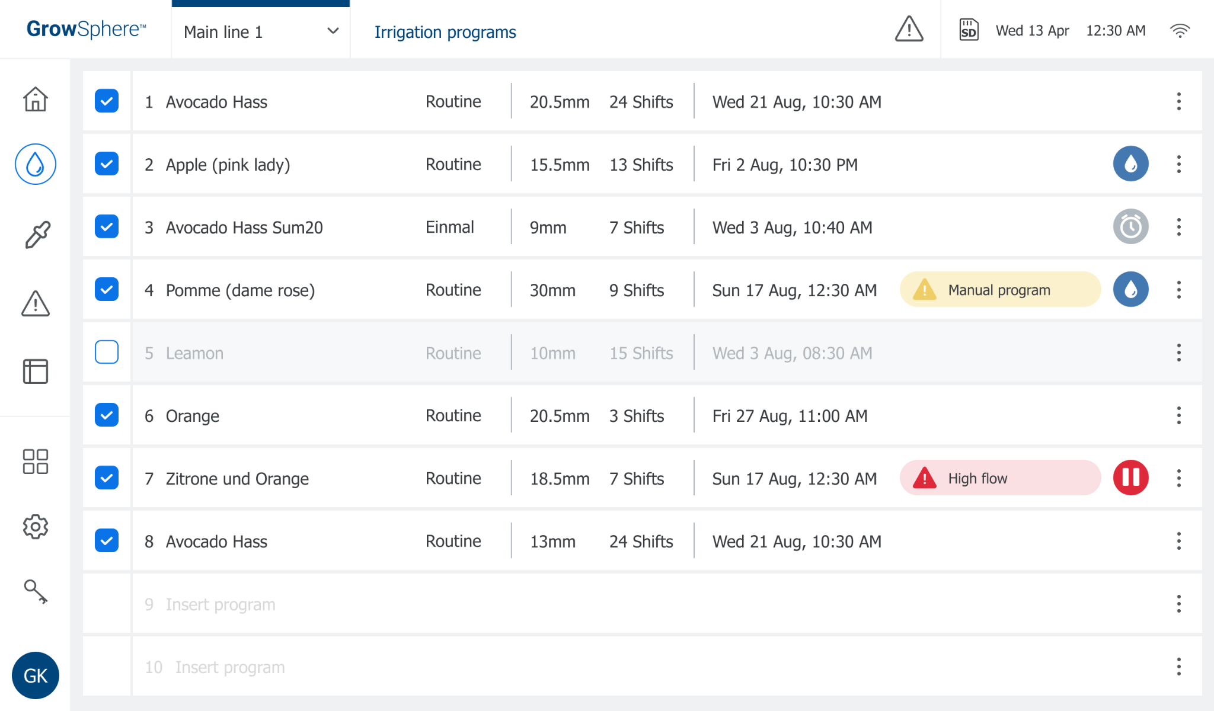Uncheck Zitrone und Orange checkbox
The image size is (1214, 711).
point(107,478)
